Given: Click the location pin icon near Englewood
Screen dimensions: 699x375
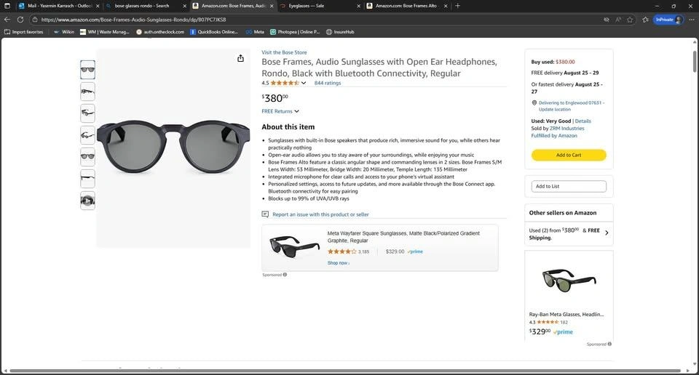Looking at the screenshot, I should [534, 103].
